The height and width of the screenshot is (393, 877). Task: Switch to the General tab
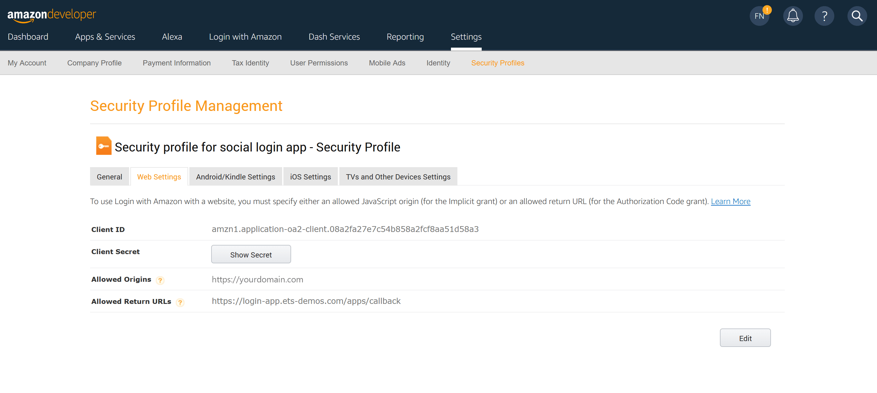click(x=109, y=177)
